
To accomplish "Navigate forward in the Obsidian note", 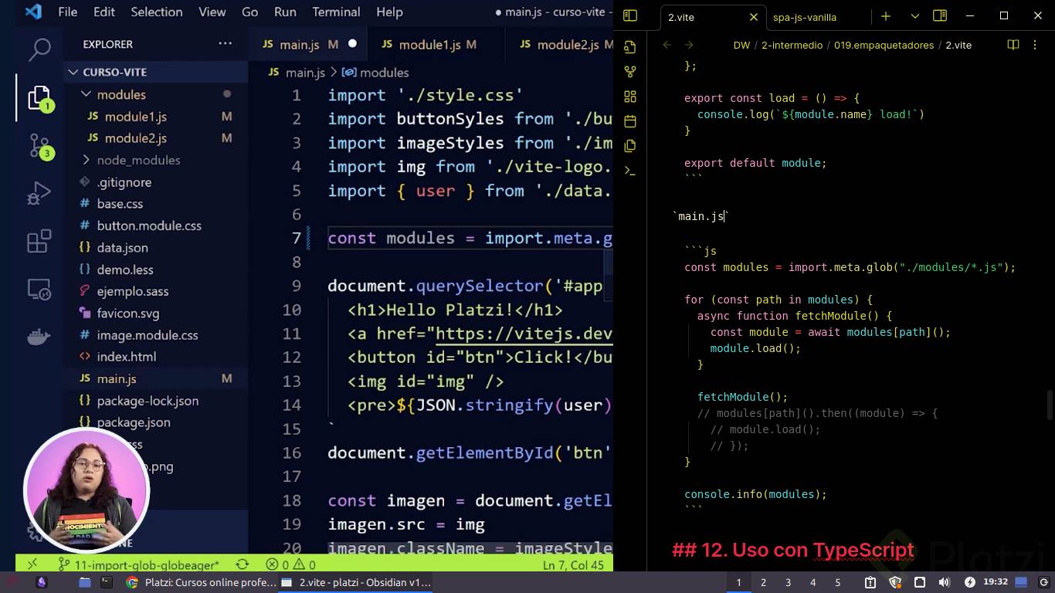I will (x=689, y=45).
